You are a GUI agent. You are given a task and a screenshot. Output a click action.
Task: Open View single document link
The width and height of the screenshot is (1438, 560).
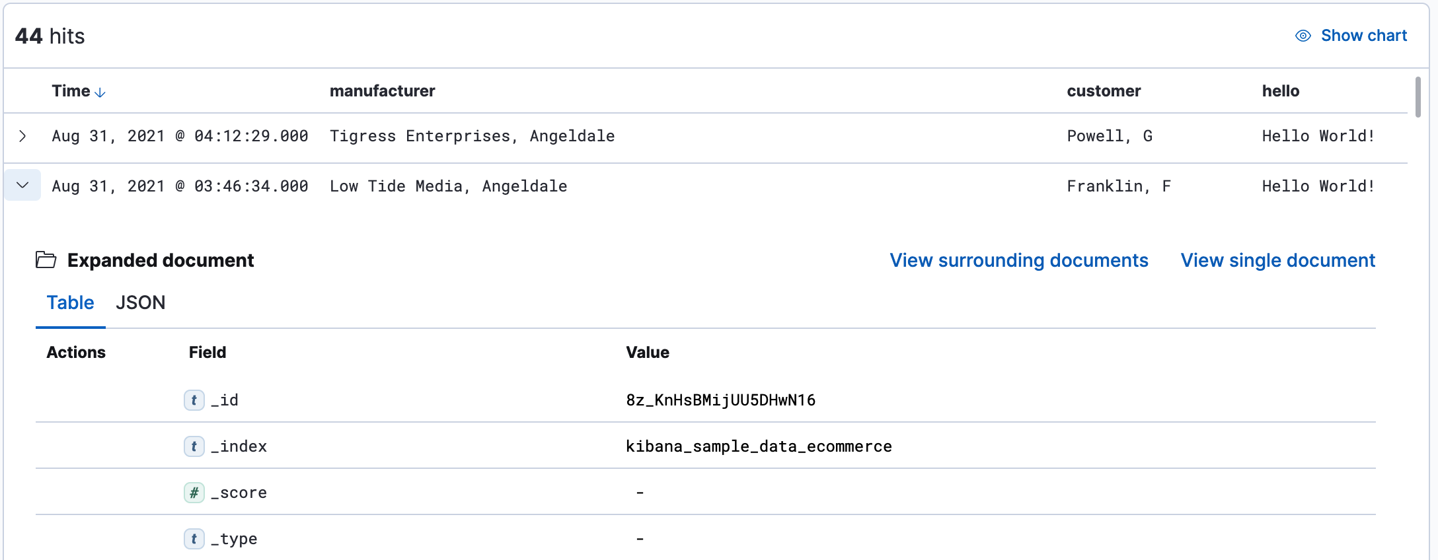(x=1277, y=260)
